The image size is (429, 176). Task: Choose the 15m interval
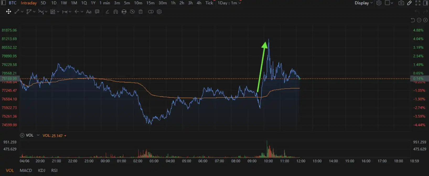(150, 3)
